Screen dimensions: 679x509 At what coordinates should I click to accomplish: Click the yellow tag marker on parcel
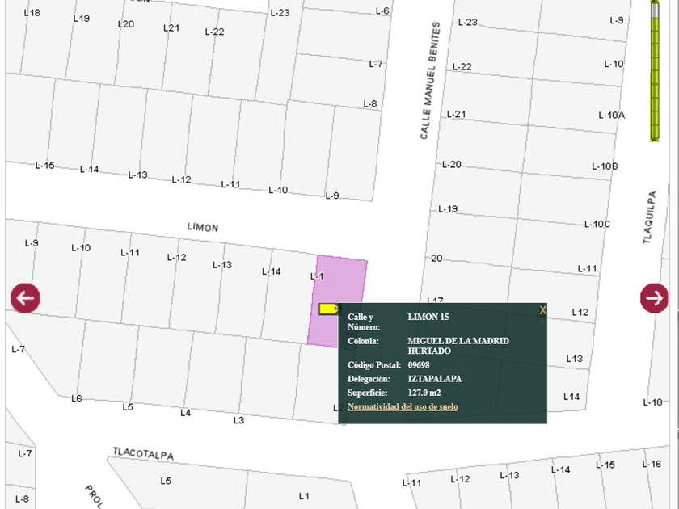point(328,309)
